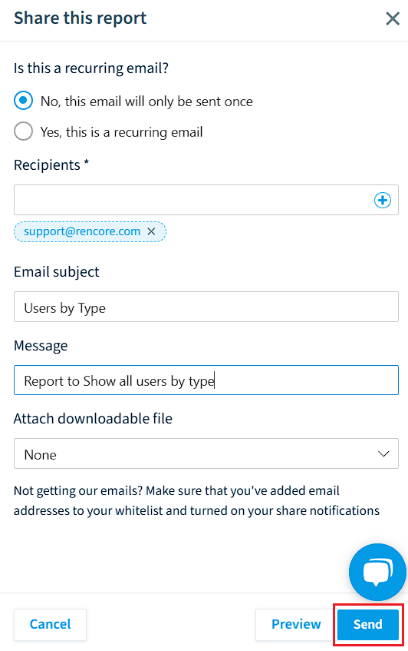Click the Send button
408x651 pixels.
point(368,624)
